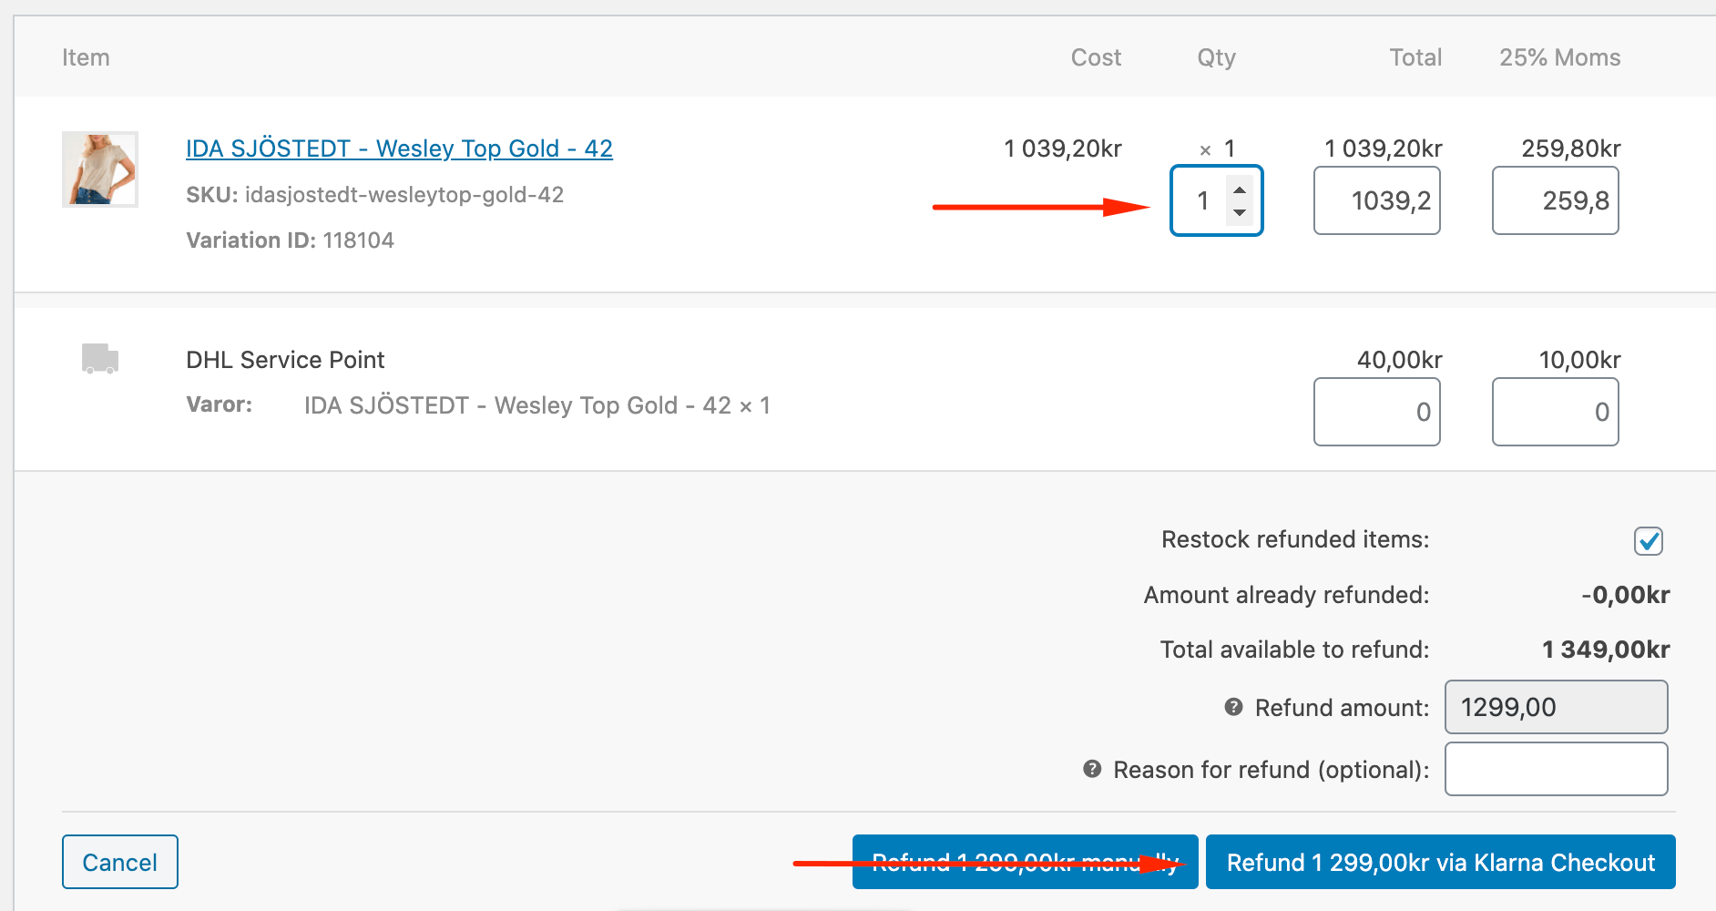The height and width of the screenshot is (911, 1716).
Task: Select the item tax refund field showing 259,8
Action: [x=1555, y=201]
